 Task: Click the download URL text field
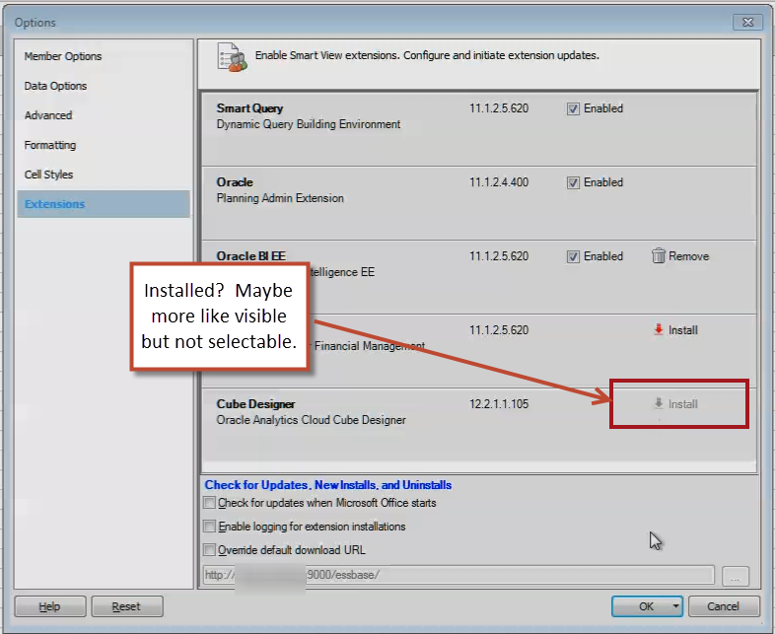point(458,575)
